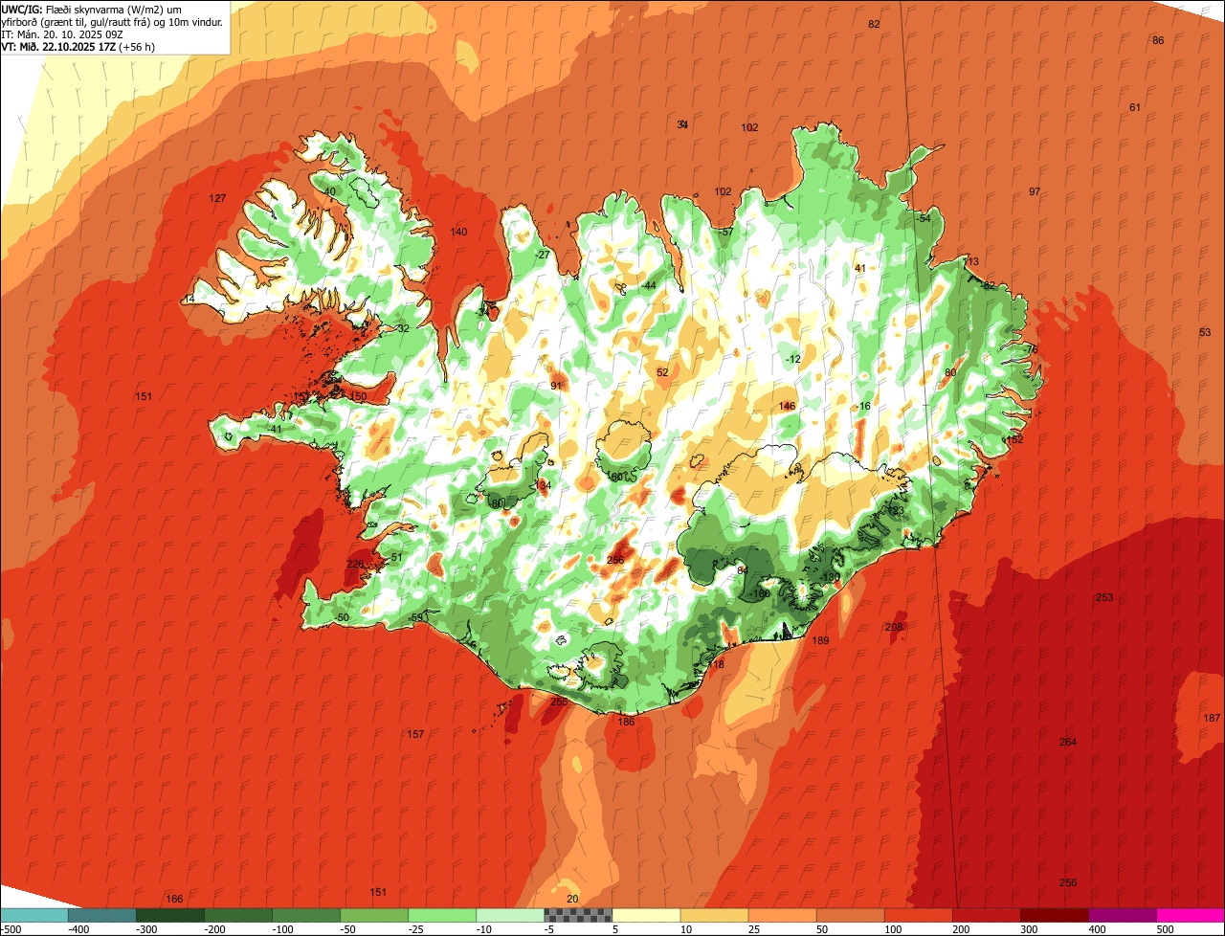Select the value 84 on Vatnajökull's south side

coord(742,570)
